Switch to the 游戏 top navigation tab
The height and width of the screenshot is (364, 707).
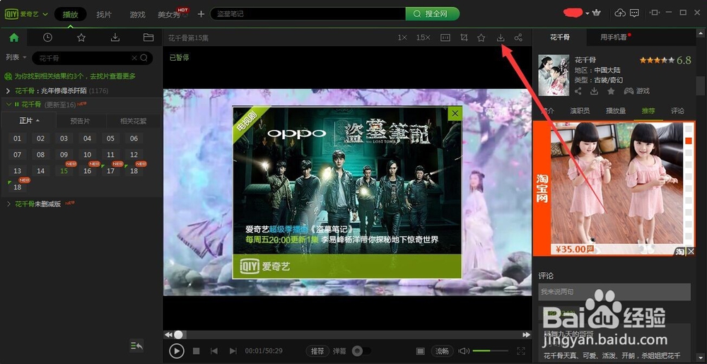pyautogui.click(x=138, y=14)
